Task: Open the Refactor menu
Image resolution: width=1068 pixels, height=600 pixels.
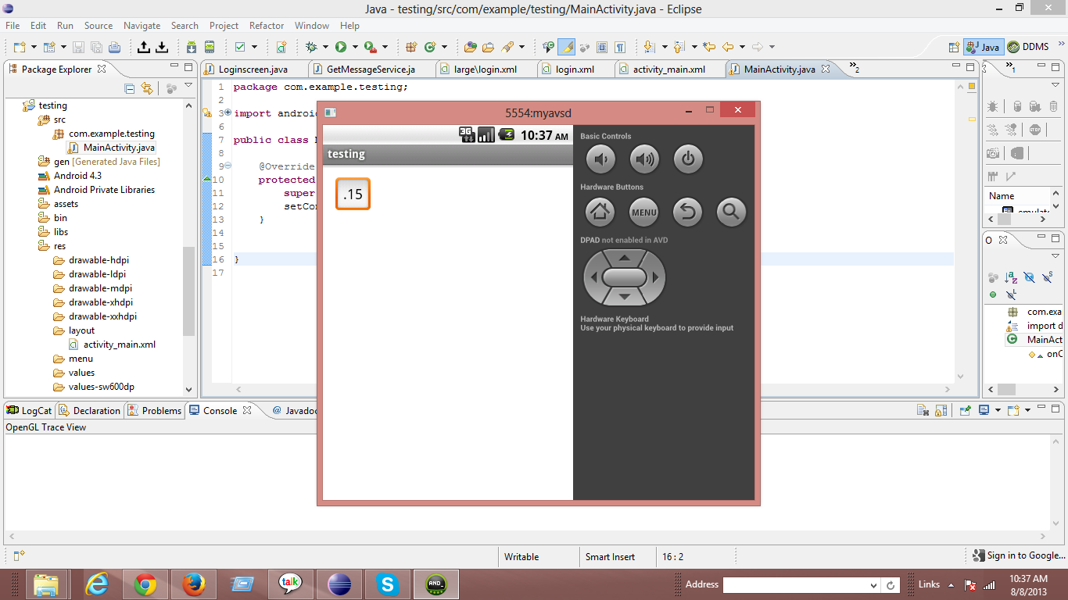Action: click(267, 26)
